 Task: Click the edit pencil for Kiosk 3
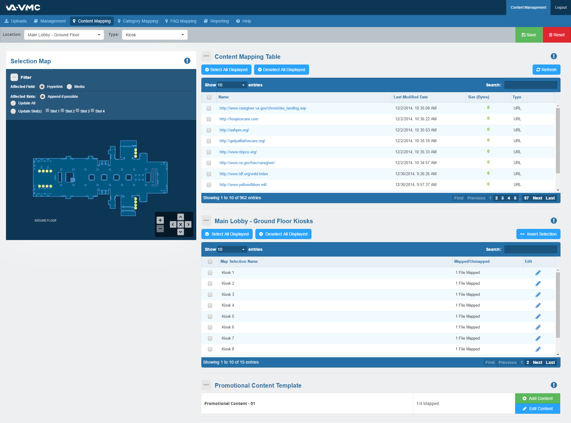538,295
